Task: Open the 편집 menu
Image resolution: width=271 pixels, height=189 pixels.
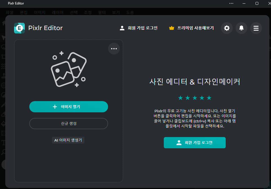Action: (x=24, y=12)
